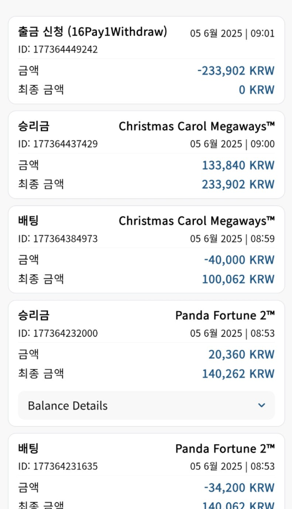292x509 pixels.
Task: Select the 100,062 KRW final balance
Action: (238, 279)
